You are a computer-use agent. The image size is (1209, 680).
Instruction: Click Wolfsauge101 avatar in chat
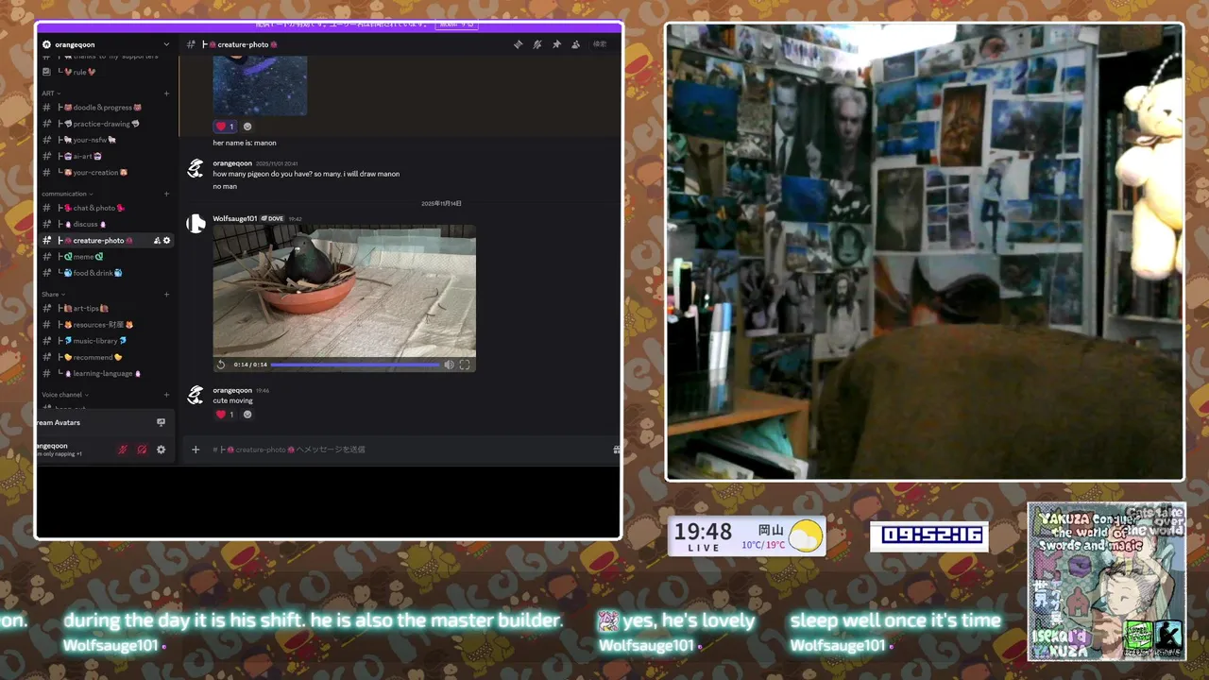[x=196, y=224]
